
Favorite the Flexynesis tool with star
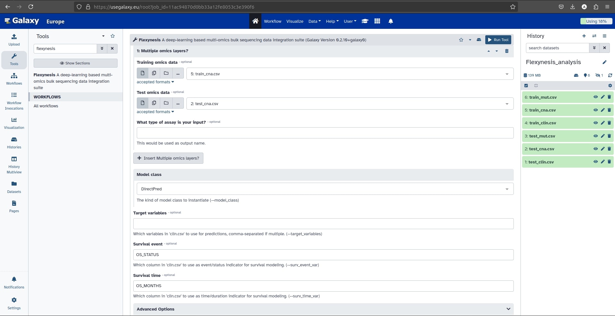click(461, 40)
